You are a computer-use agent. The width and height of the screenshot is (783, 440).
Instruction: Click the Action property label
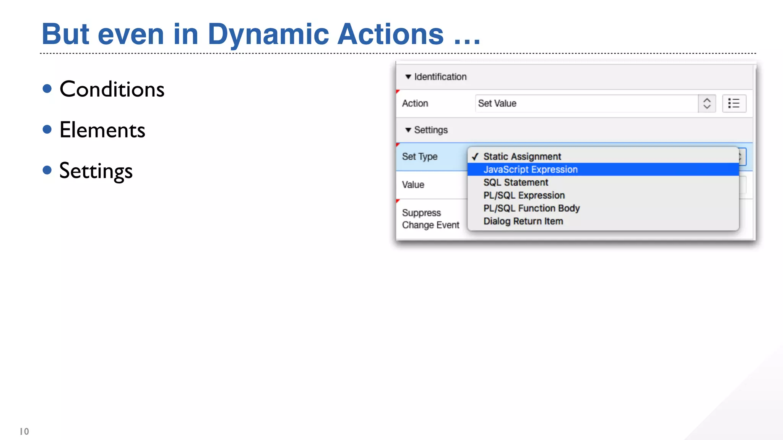[415, 104]
